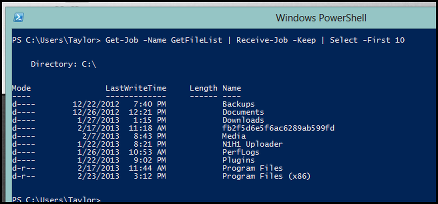Click the Length column header
438x204 pixels.
[203, 88]
